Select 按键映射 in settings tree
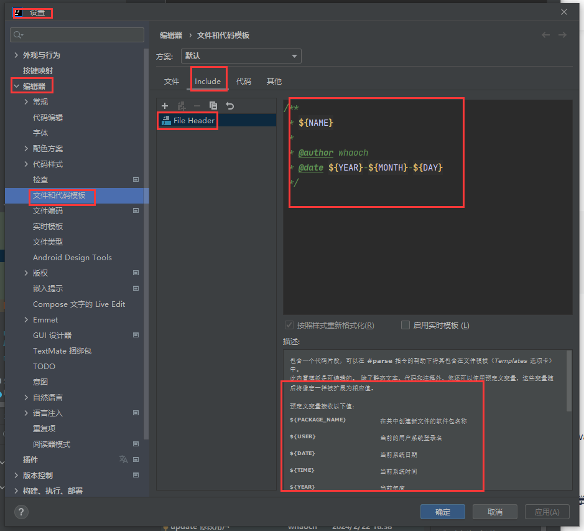The height and width of the screenshot is (531, 584). coord(37,71)
